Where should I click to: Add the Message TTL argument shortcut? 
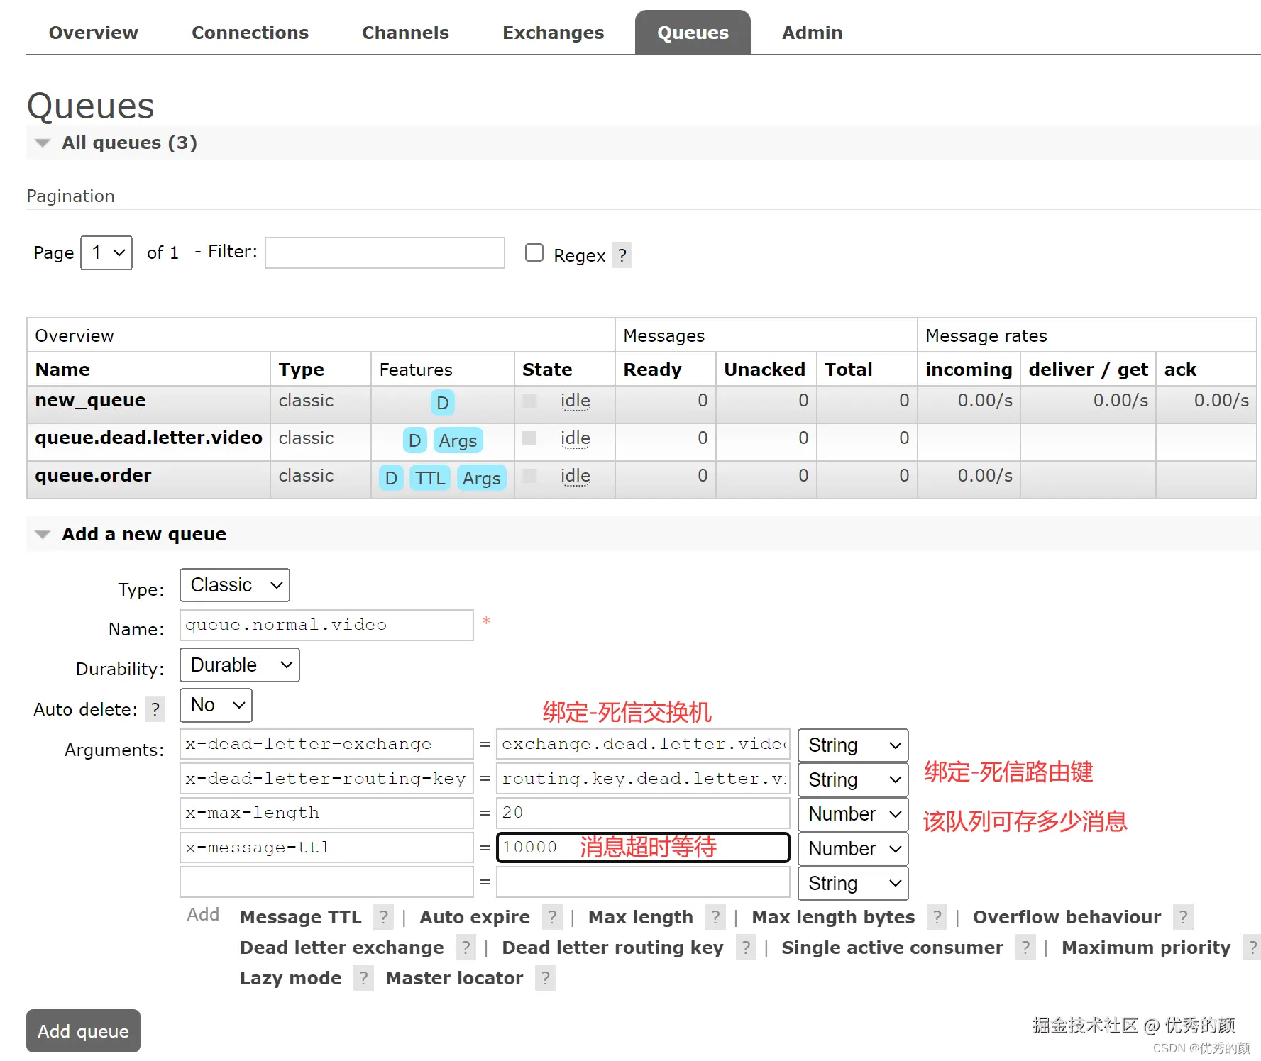point(300,917)
